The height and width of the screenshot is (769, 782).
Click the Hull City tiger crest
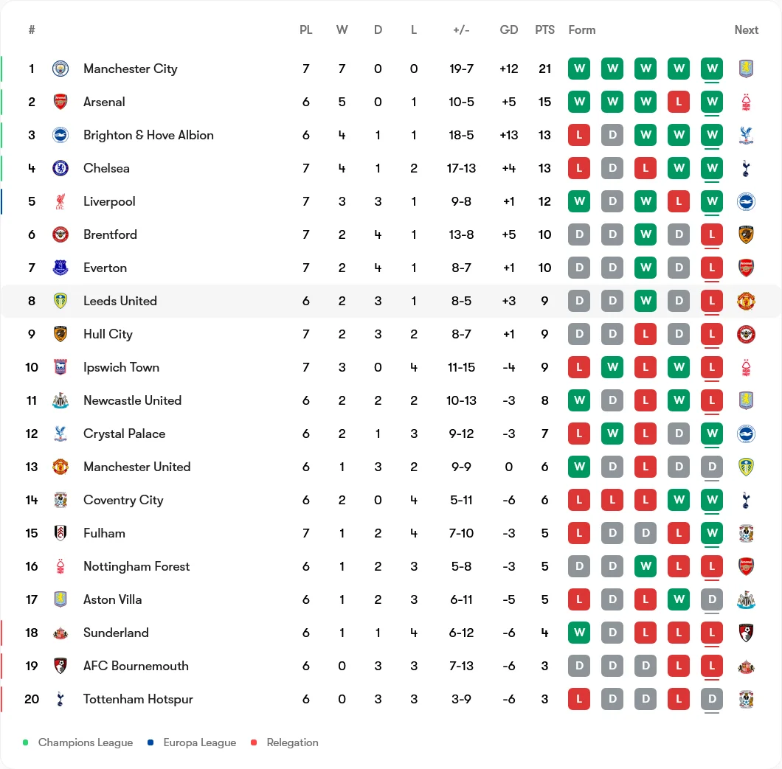point(60,334)
